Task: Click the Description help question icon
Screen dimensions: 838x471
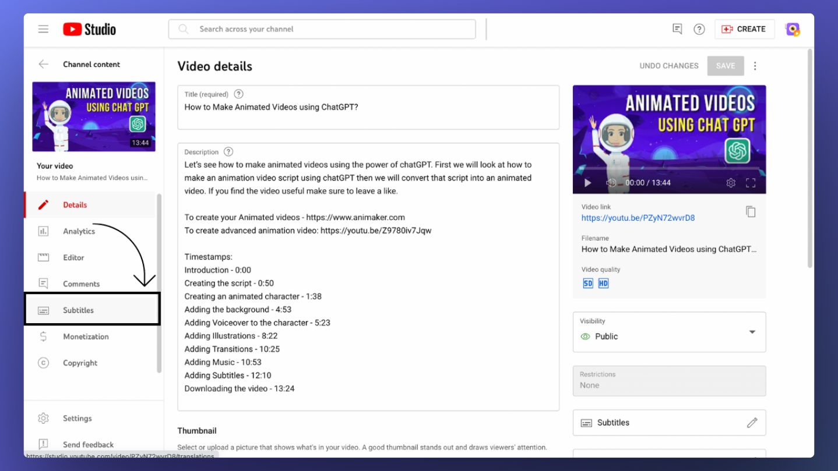Action: point(228,151)
